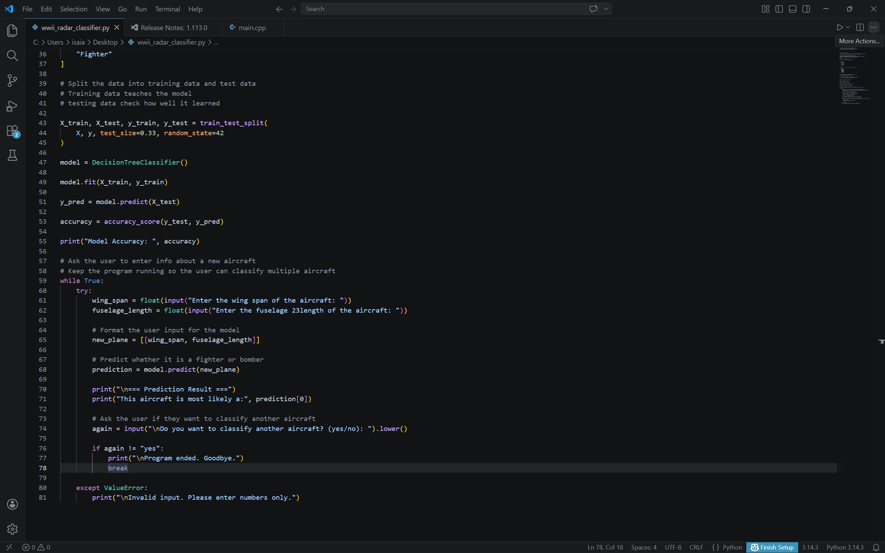Viewport: 885px width, 553px height.
Task: Open the Accounts icon in the Activity Bar
Action: click(x=12, y=504)
